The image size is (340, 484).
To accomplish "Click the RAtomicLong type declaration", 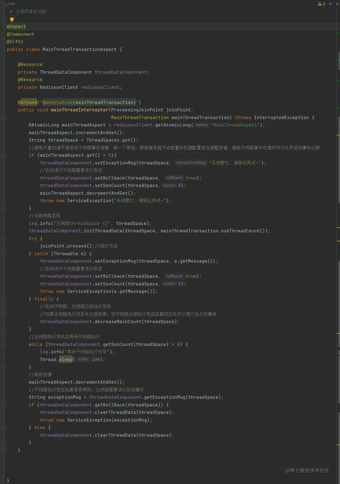I will (44, 125).
